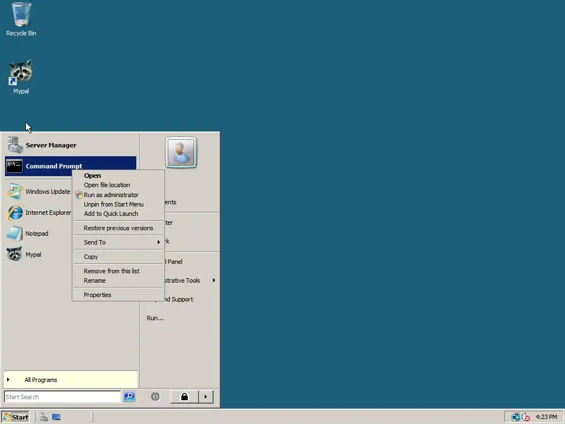Click the 4:23 PM taskbar clock
The image size is (565, 424).
click(x=546, y=417)
